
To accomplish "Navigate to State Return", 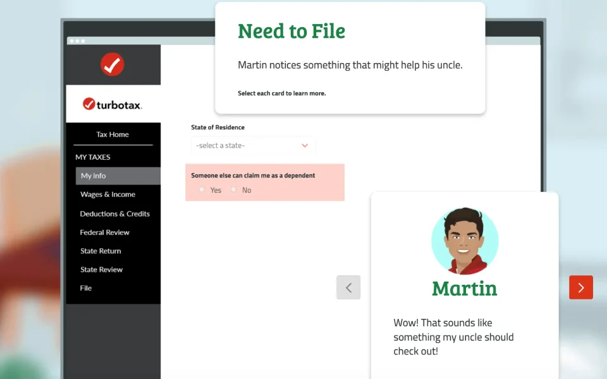I will (101, 251).
